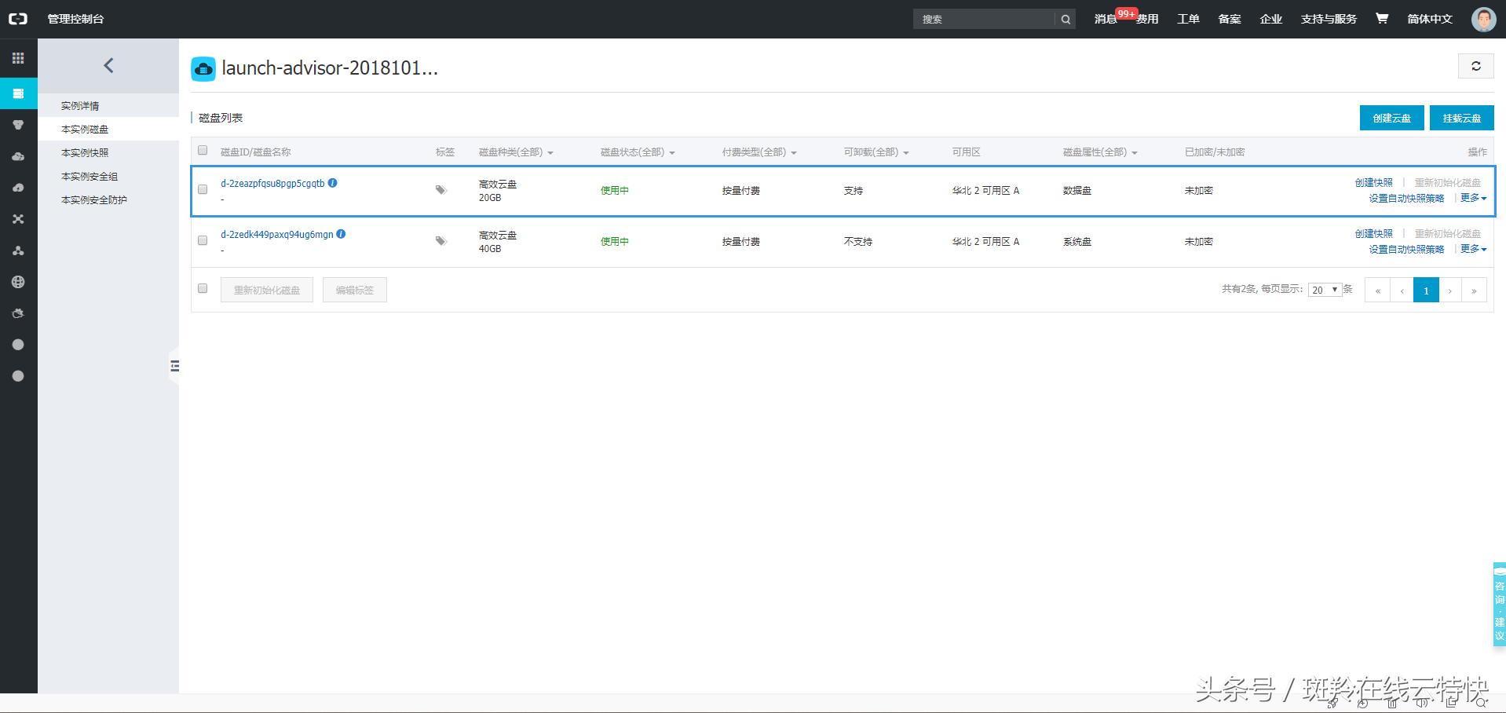This screenshot has width=1506, height=713.
Task: Open the 付费类型(全部) filter dropdown
Action: pos(758,152)
